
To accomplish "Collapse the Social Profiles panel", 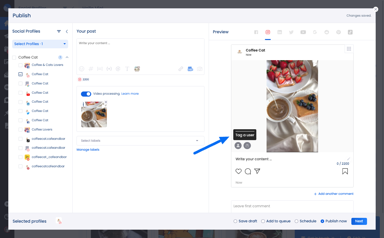I will click(x=67, y=31).
